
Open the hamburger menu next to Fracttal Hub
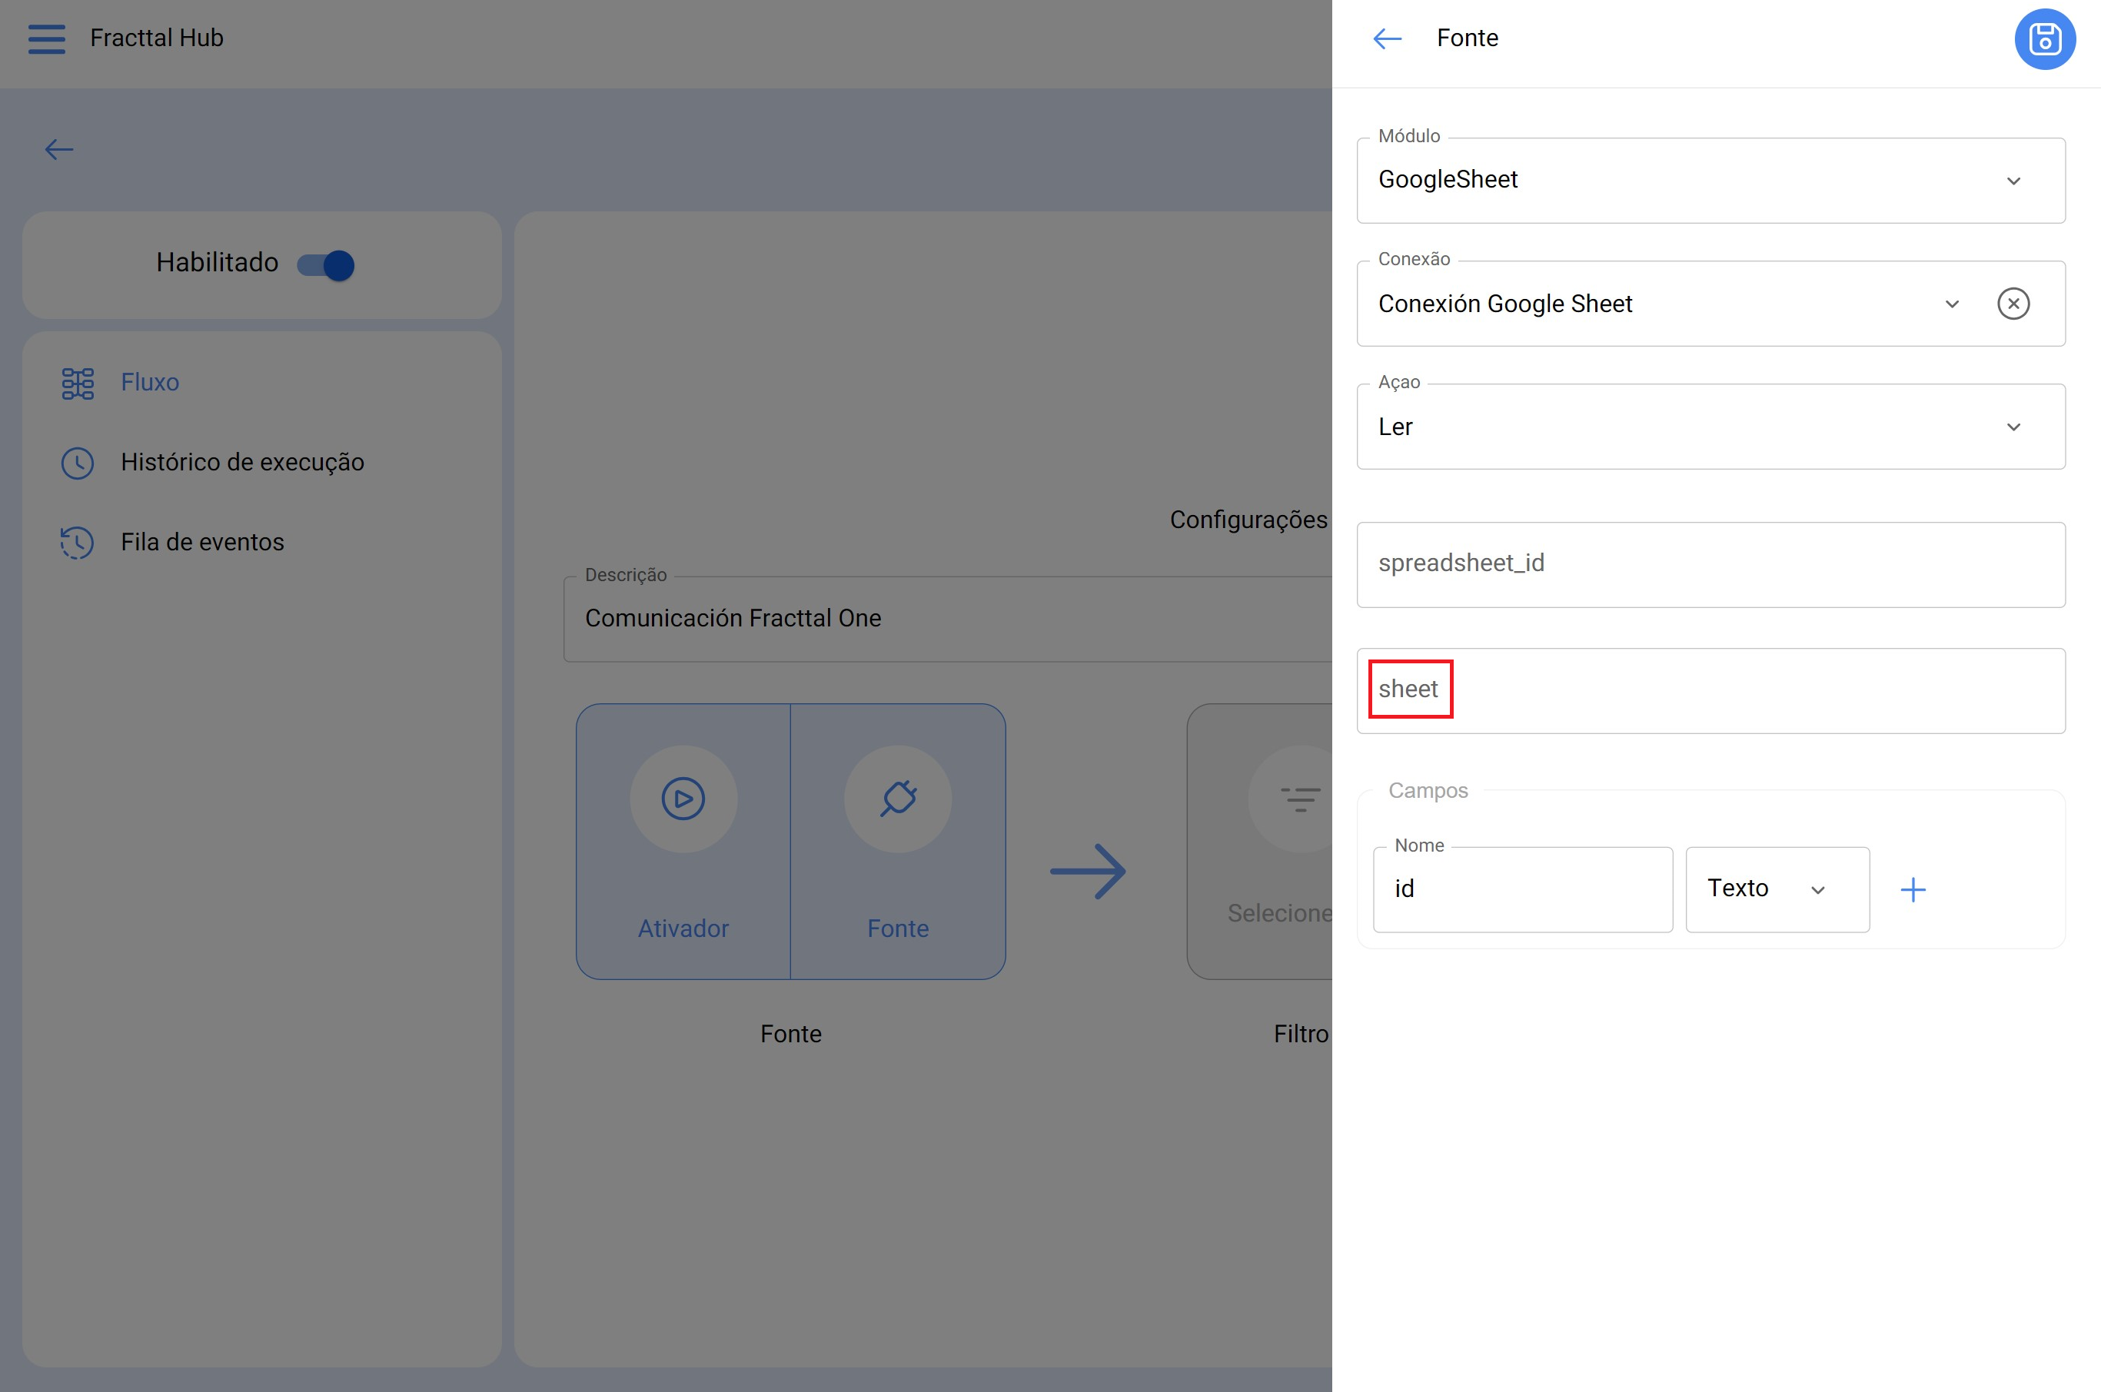(46, 38)
